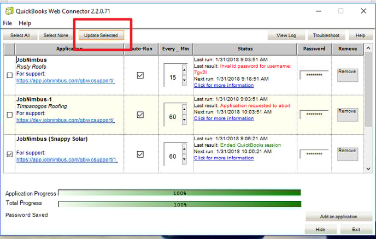The height and width of the screenshot is (239, 376).
Task: Open the dev.jobnimbus.com/qbwcsupport/ link
Action: (65, 120)
